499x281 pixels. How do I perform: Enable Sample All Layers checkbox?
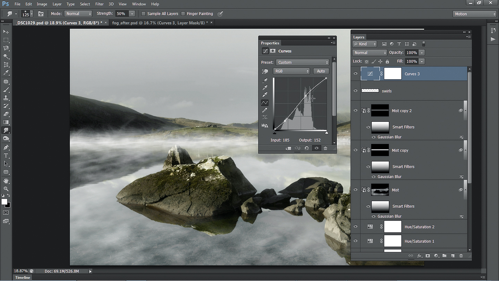point(144,14)
